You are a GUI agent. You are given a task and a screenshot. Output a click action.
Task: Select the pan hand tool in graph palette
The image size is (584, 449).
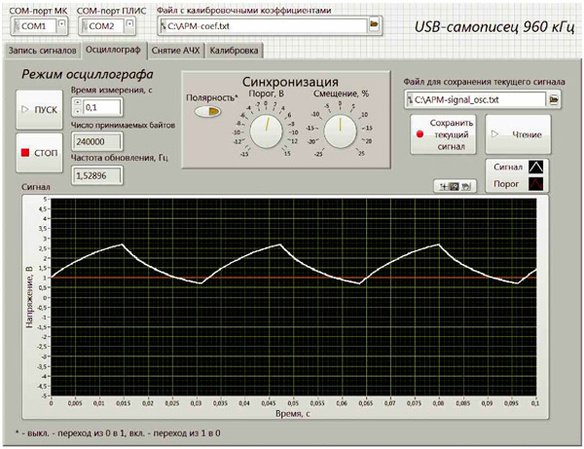click(464, 185)
